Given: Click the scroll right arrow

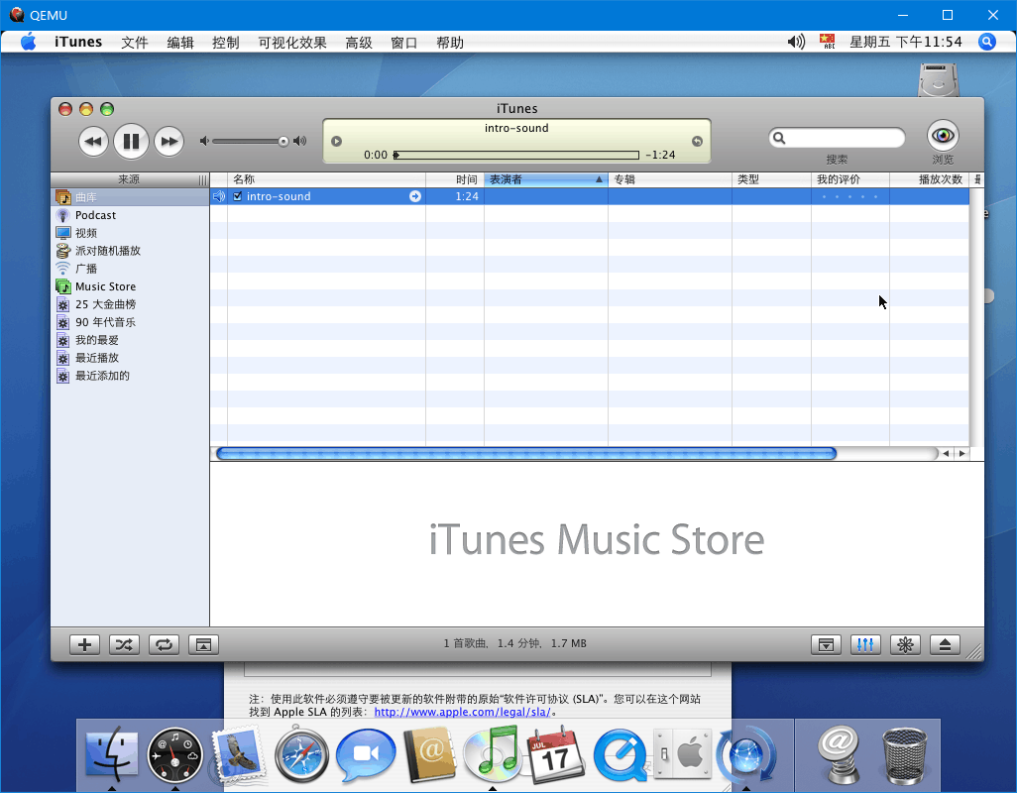Looking at the screenshot, I should coord(961,454).
